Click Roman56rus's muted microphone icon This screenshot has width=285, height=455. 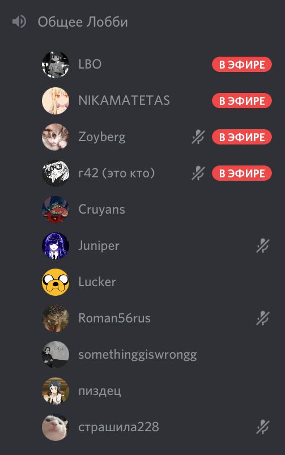point(263,318)
